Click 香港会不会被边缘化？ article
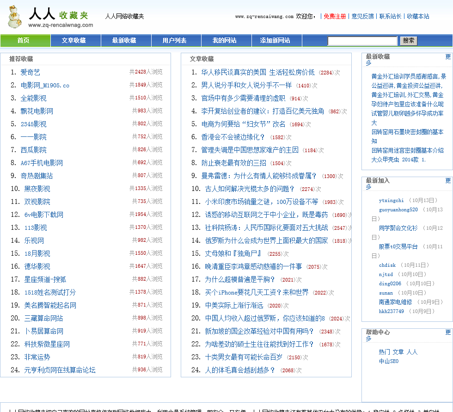Screen dimensions: 453x412 point(233,137)
